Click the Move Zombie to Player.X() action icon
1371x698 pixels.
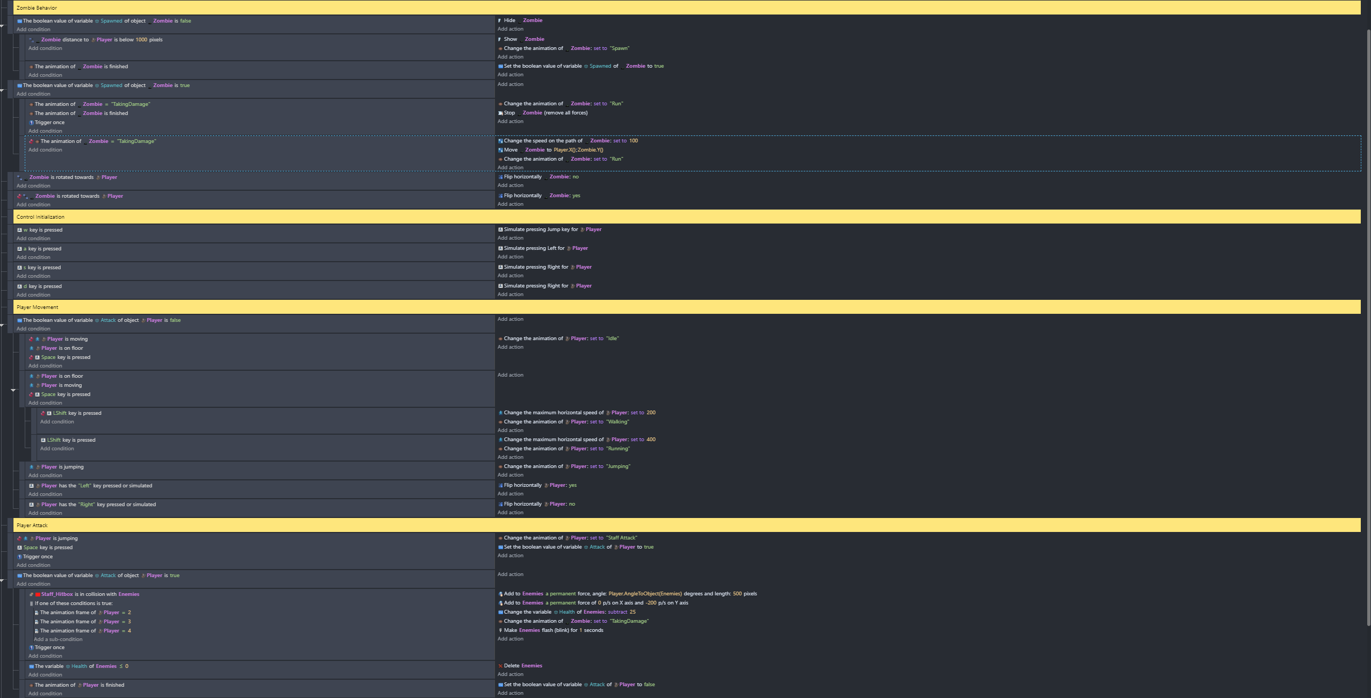pos(500,150)
